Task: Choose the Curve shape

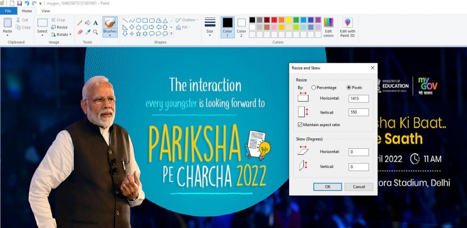Action: pyautogui.click(x=132, y=20)
